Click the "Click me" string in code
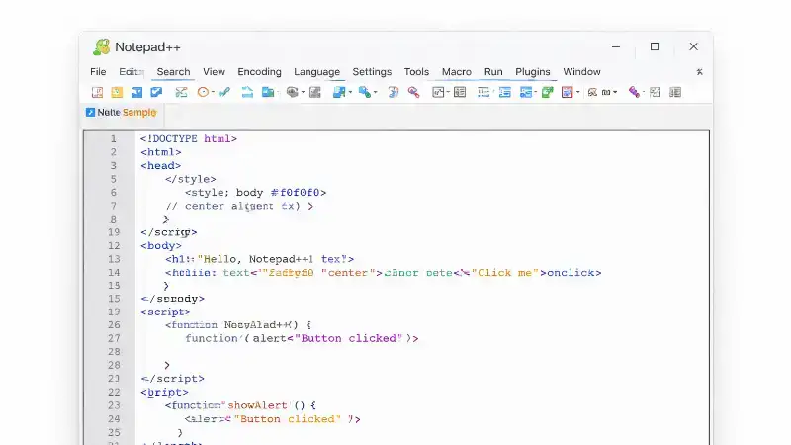 pyautogui.click(x=505, y=273)
